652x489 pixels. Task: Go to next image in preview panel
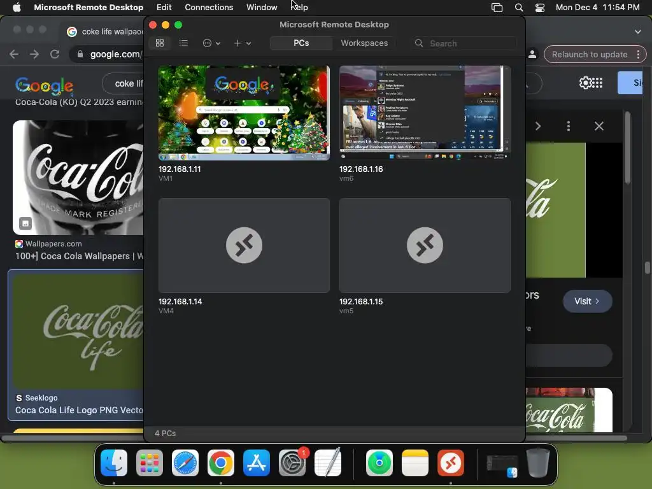[x=537, y=126]
